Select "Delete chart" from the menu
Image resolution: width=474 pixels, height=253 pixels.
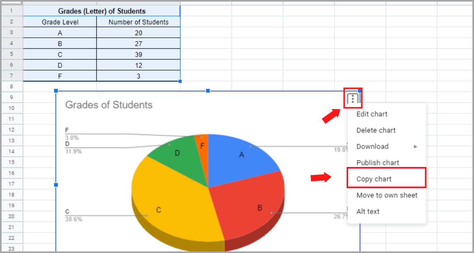coord(376,130)
